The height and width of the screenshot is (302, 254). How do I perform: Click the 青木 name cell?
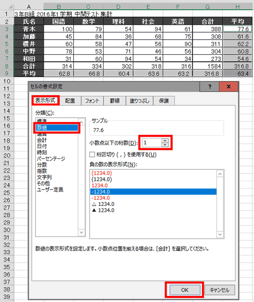[x=29, y=29]
